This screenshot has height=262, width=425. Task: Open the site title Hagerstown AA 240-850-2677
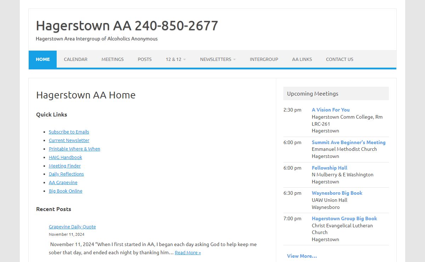click(127, 25)
